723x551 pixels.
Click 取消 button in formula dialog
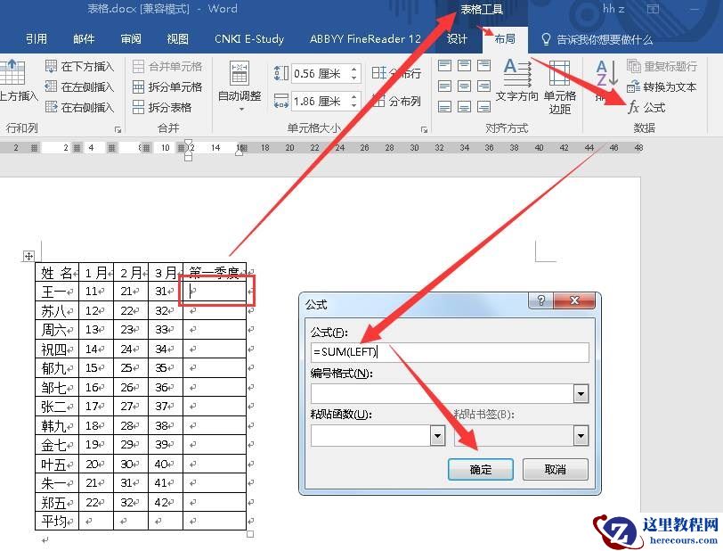tap(556, 469)
